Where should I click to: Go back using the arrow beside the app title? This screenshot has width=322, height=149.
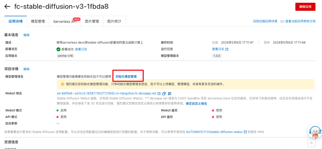8,7
